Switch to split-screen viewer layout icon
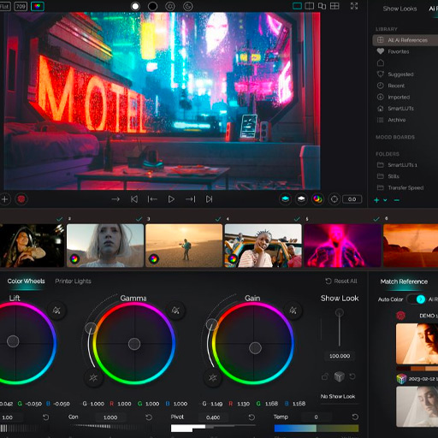 pyautogui.click(x=310, y=6)
